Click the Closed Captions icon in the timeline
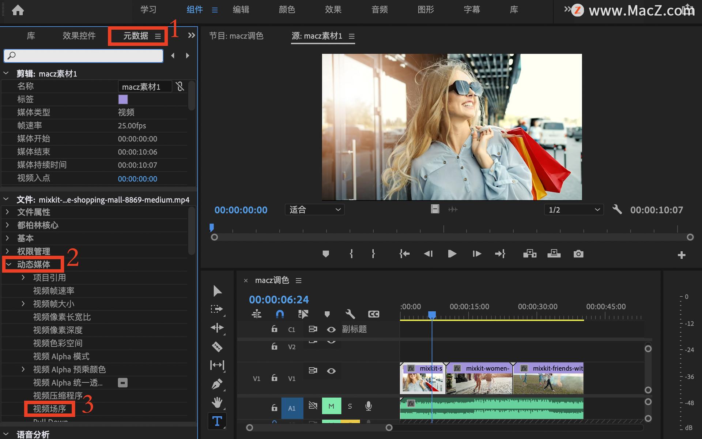Screen dimensions: 702x439 click(373, 314)
